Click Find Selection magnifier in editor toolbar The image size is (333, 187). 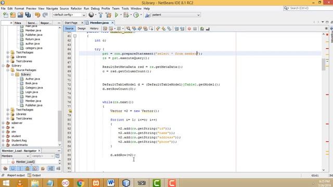[x=129, y=29]
